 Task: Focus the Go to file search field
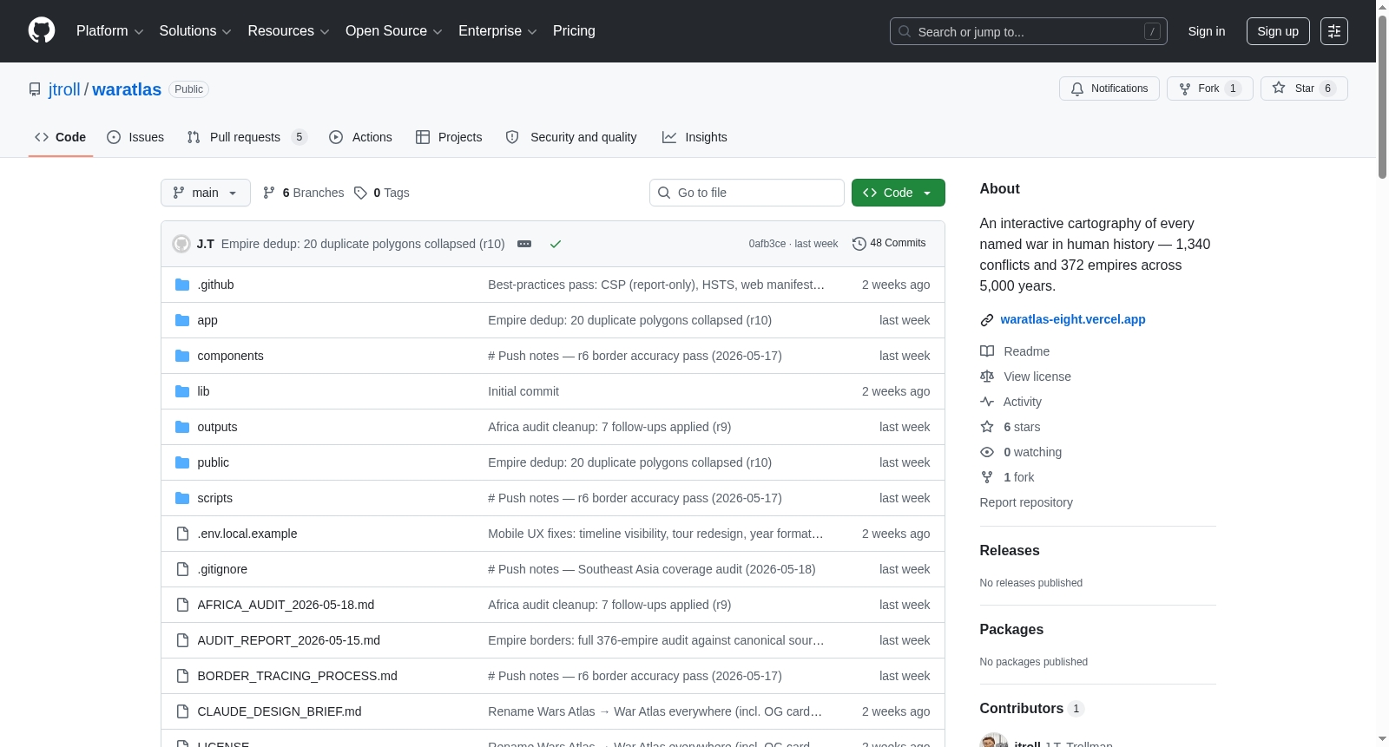pos(747,193)
